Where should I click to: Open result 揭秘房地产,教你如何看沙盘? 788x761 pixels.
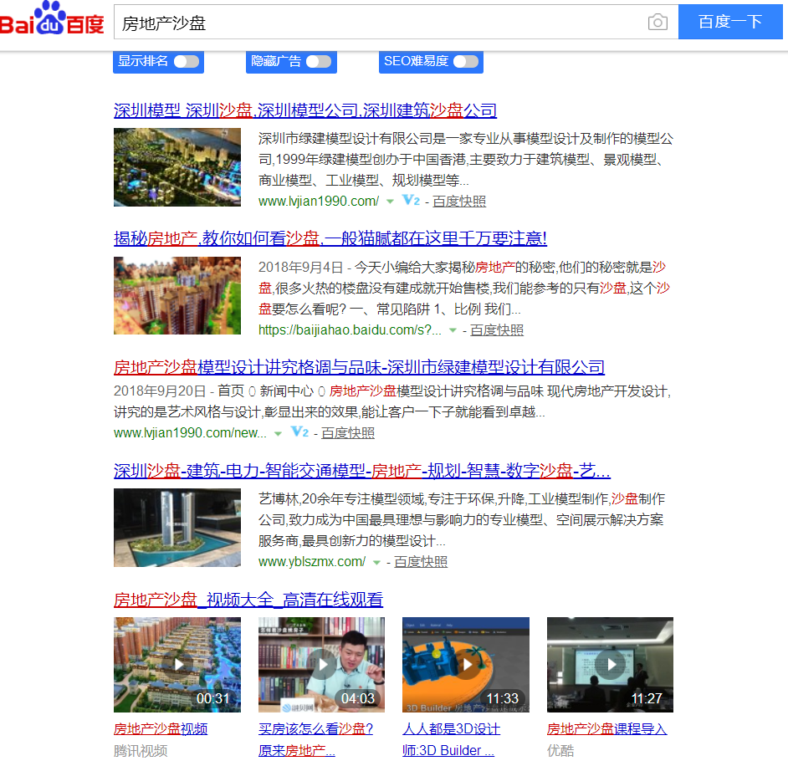tap(330, 238)
